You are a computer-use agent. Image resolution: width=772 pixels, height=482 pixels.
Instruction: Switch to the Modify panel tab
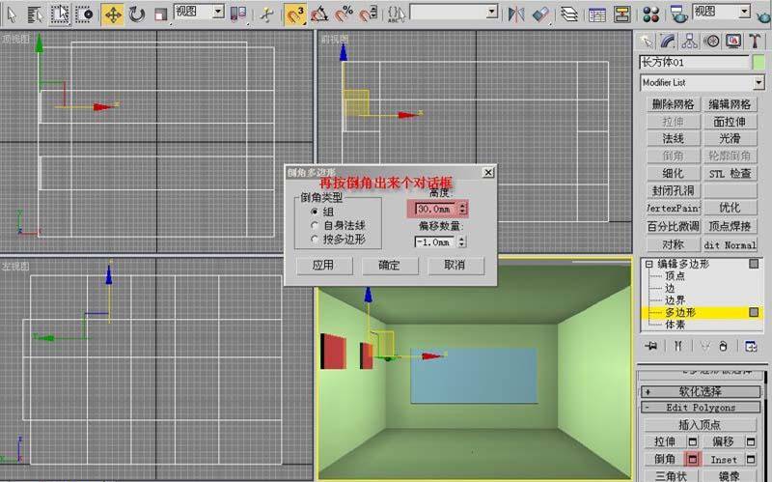click(x=668, y=42)
